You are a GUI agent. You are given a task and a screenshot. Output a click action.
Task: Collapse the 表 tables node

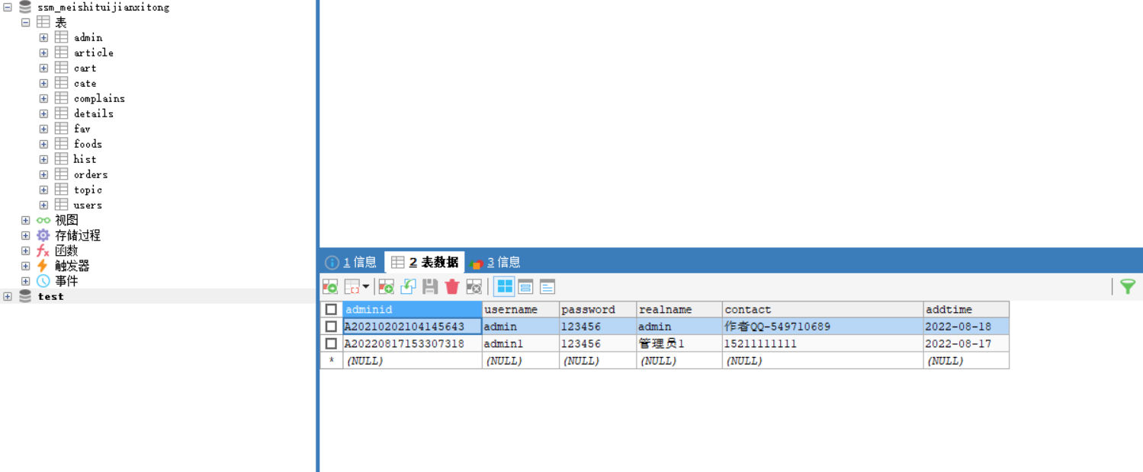point(26,22)
